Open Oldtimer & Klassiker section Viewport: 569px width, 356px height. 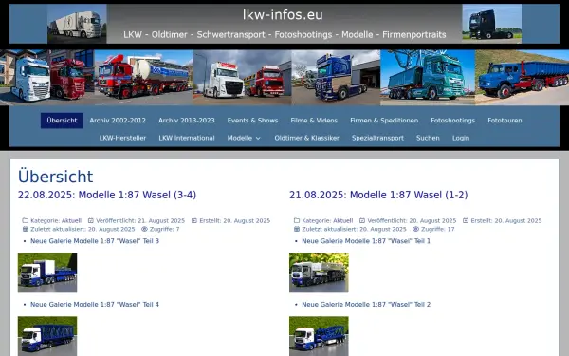click(x=306, y=138)
